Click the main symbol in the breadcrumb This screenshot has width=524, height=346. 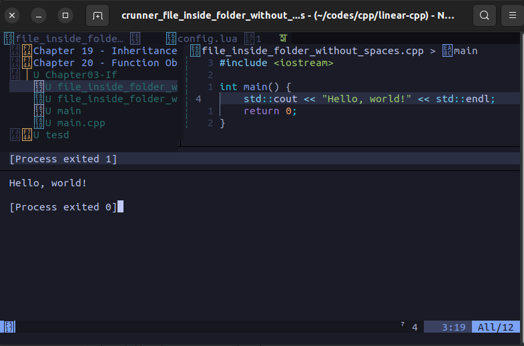(x=466, y=51)
